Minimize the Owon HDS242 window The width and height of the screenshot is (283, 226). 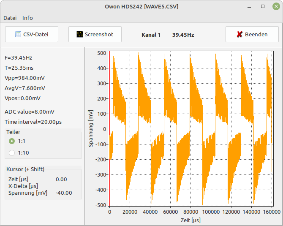tap(250, 6)
